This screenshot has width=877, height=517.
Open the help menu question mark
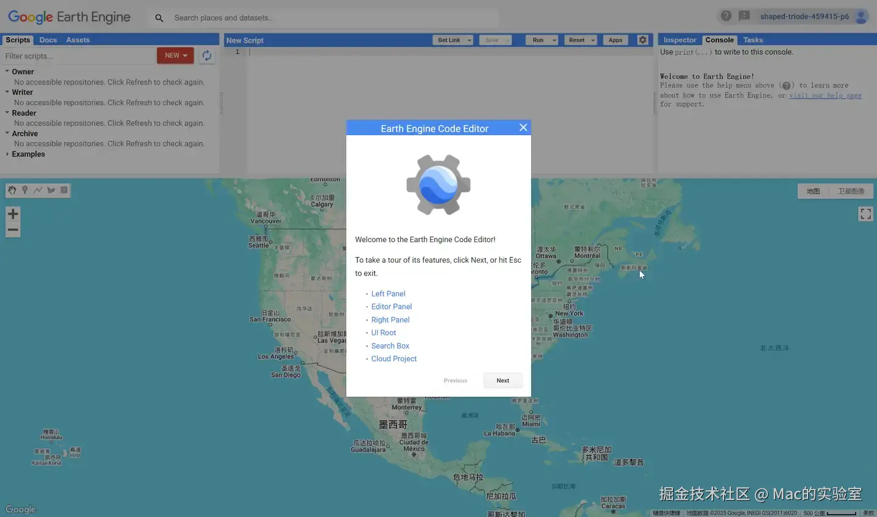point(726,16)
